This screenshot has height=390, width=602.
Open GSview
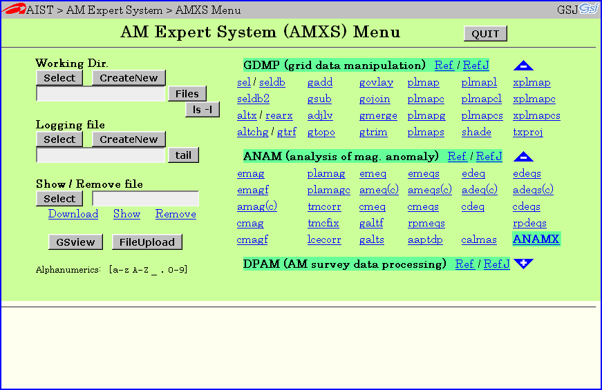(x=75, y=242)
